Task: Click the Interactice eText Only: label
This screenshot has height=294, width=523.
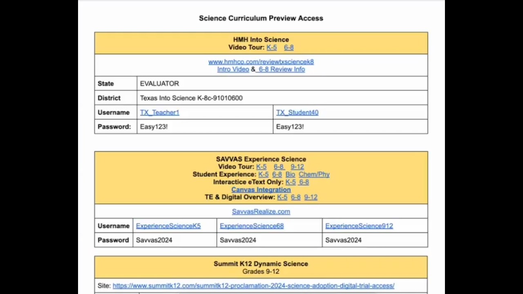Action: [248, 182]
